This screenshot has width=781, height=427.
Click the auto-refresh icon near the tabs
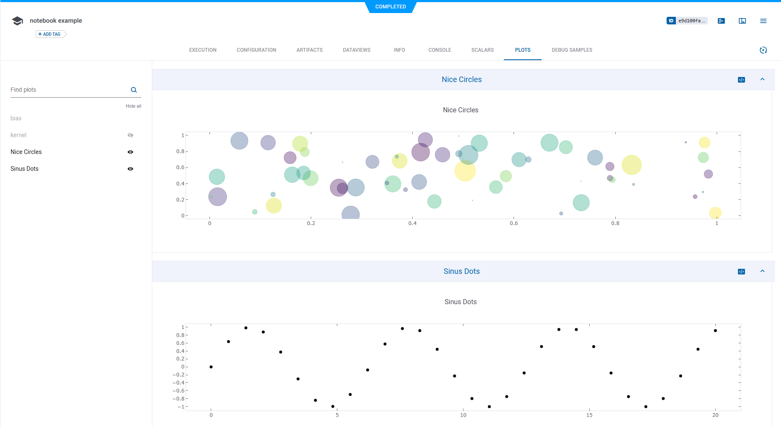[x=763, y=50]
